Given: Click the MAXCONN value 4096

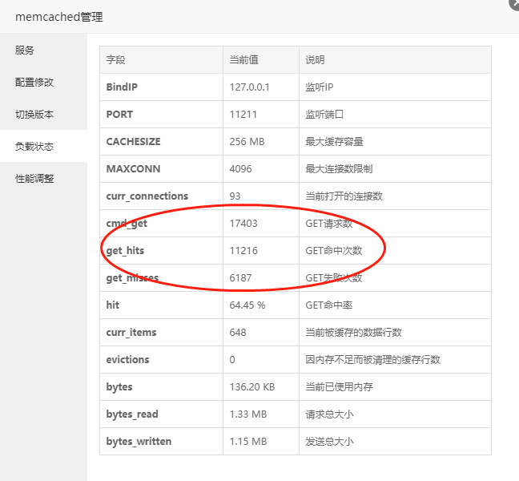Looking at the screenshot, I should click(x=240, y=169).
